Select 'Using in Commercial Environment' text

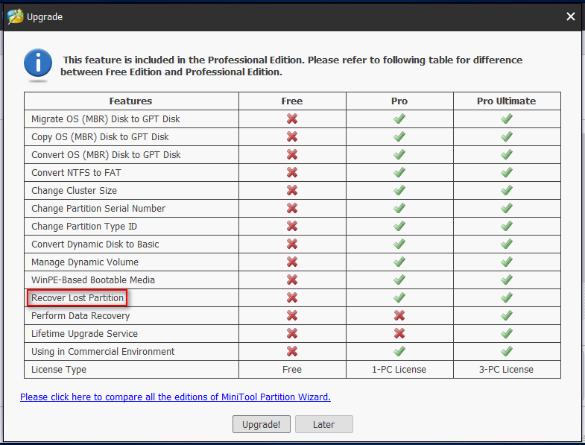click(103, 352)
